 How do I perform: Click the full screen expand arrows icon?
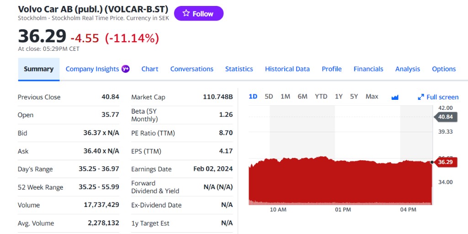coord(421,97)
